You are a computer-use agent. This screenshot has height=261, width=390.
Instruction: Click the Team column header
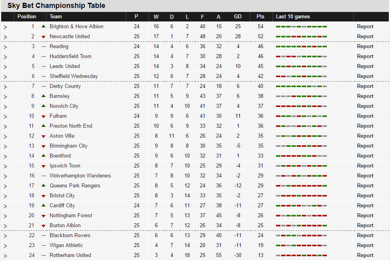click(x=56, y=16)
